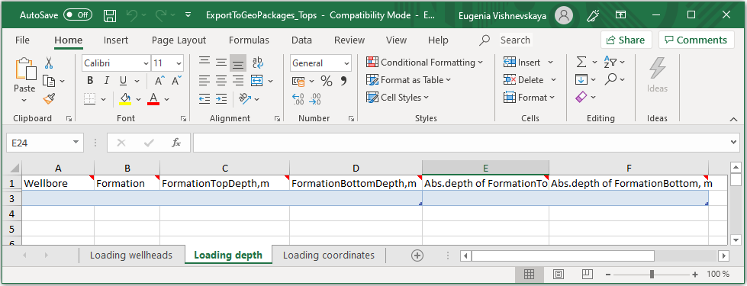Click the Increase Decimal icon
The image size is (747, 286).
click(x=298, y=99)
